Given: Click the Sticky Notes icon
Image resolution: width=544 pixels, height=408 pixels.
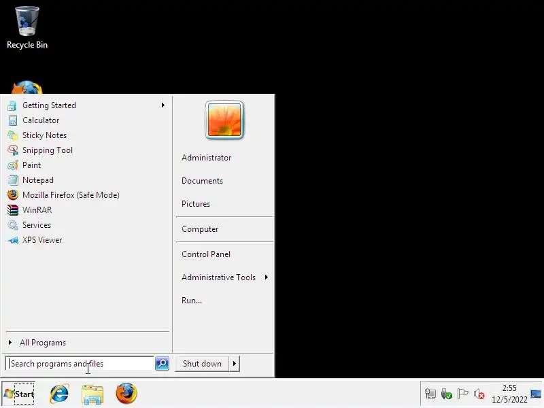Looking at the screenshot, I should tap(12, 135).
